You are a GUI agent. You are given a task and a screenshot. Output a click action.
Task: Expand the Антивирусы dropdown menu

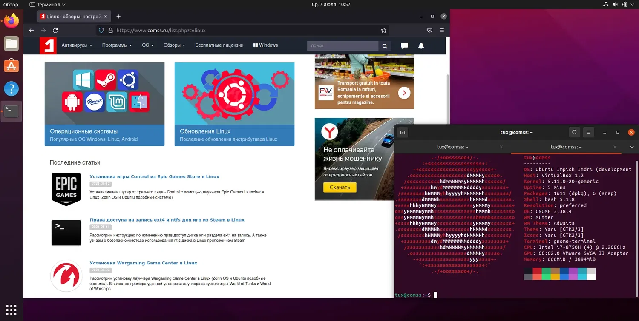[x=77, y=45]
